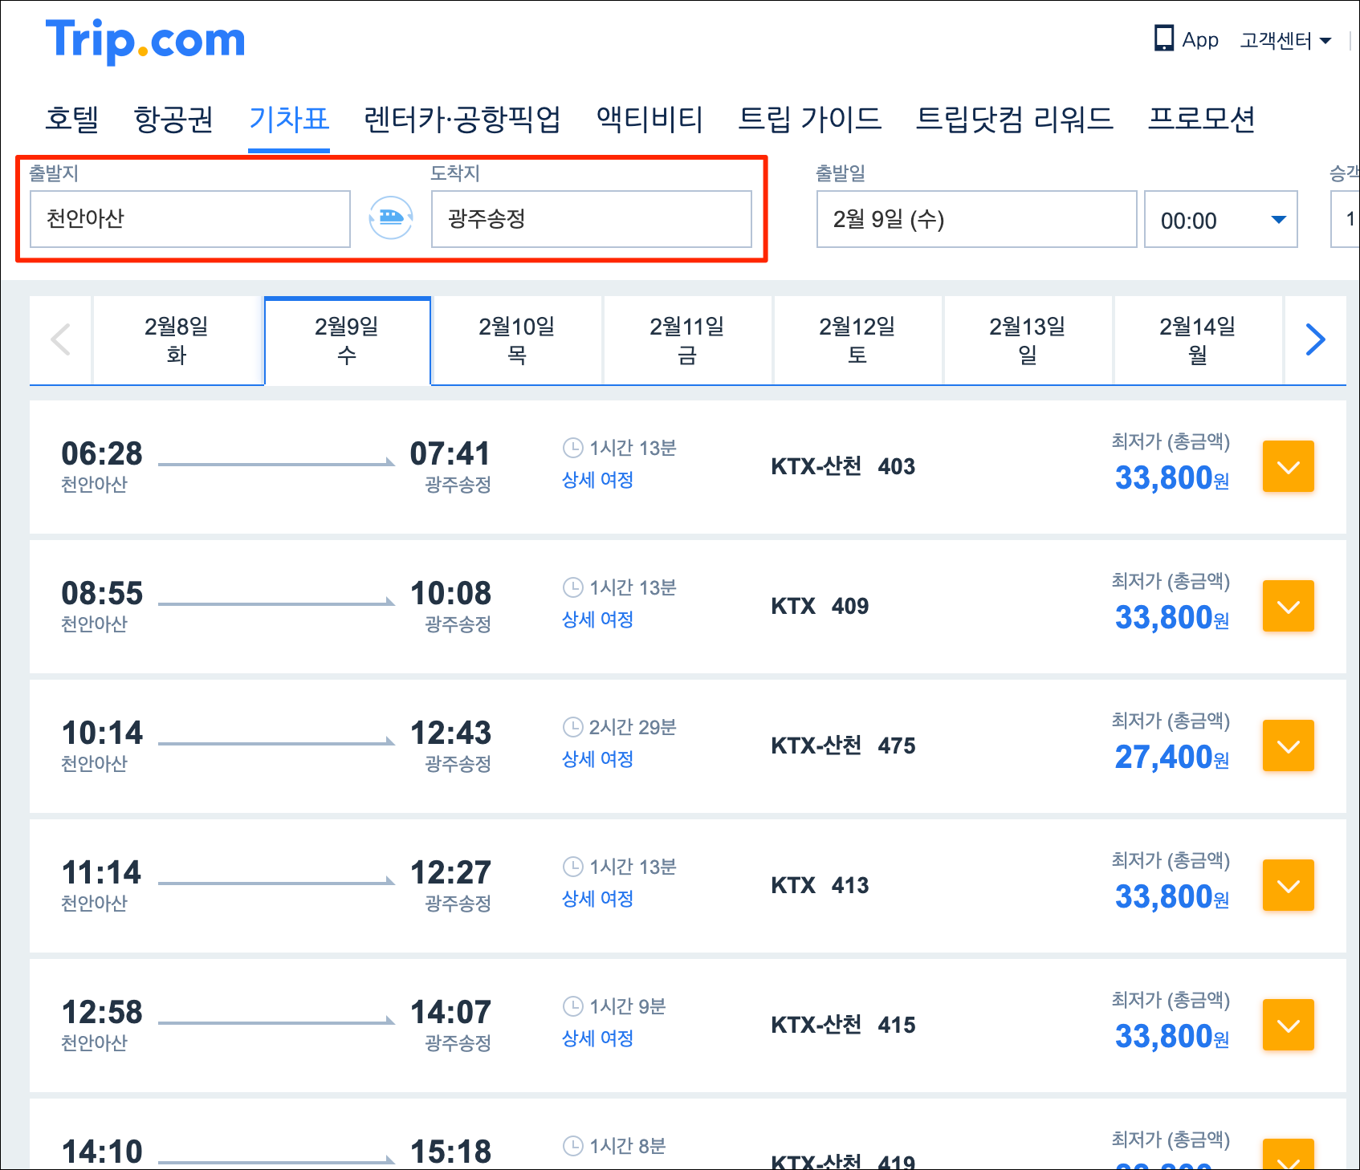Open departure time 00:00 dropdown
This screenshot has height=1170, width=1360.
[x=1221, y=219]
